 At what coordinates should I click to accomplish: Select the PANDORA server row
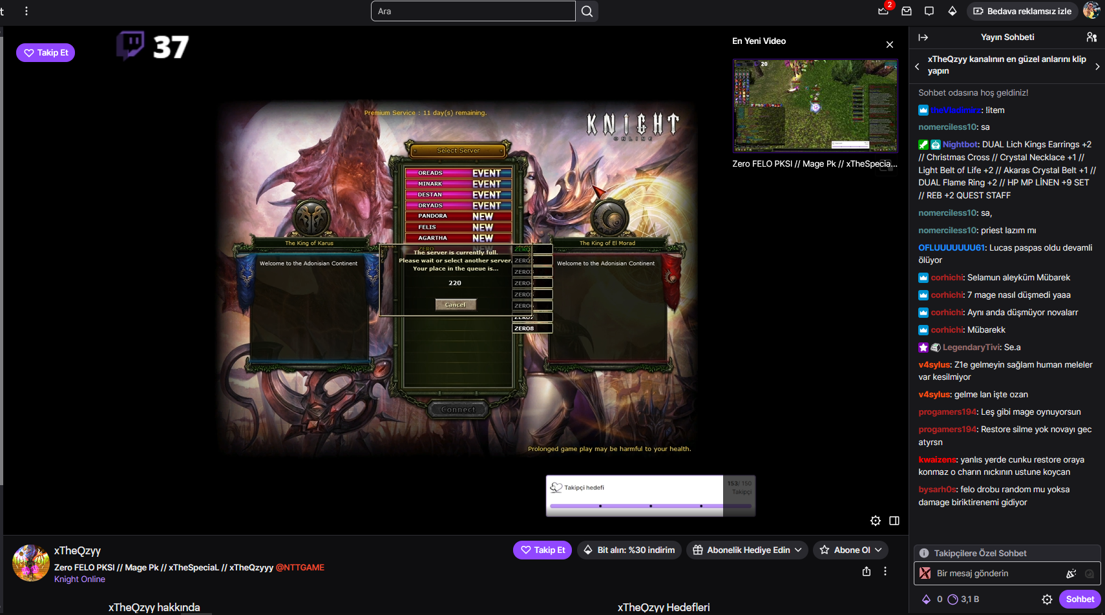458,216
